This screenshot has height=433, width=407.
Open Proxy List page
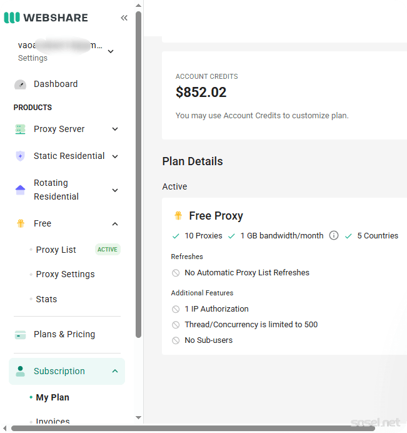pos(56,250)
